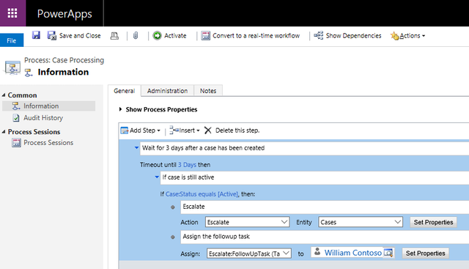The image size is (469, 269).
Task: Click the Assign the followup task description field
Action: click(325, 237)
